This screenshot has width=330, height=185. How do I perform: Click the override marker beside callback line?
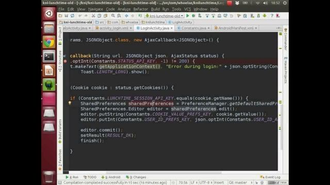(x=65, y=56)
